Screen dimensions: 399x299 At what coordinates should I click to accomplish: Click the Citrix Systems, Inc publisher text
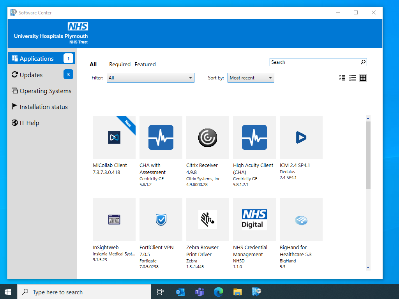click(x=203, y=179)
